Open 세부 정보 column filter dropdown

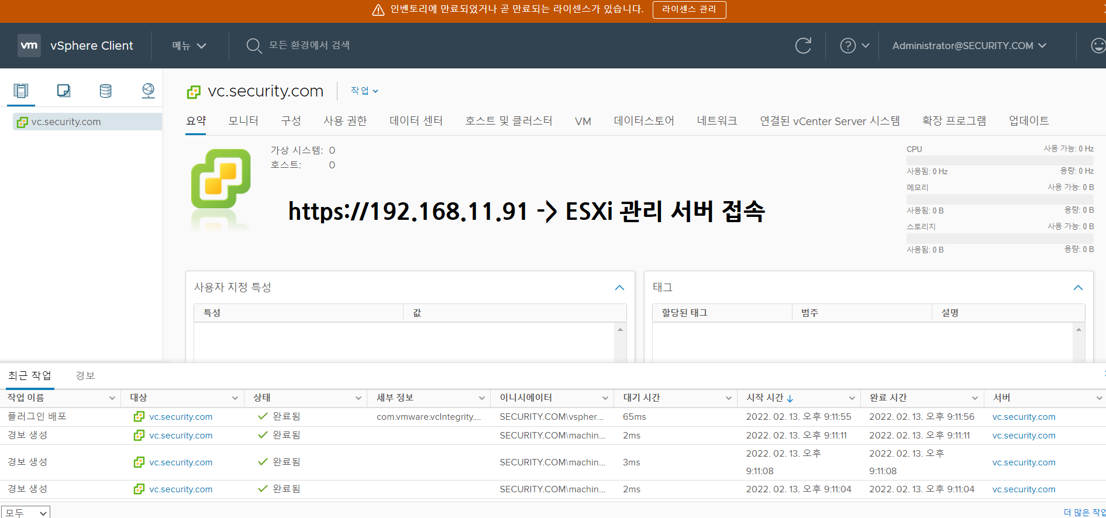point(482,398)
